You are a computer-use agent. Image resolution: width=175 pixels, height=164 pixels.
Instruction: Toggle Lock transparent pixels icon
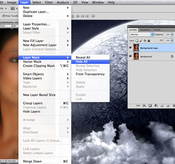coord(137,41)
